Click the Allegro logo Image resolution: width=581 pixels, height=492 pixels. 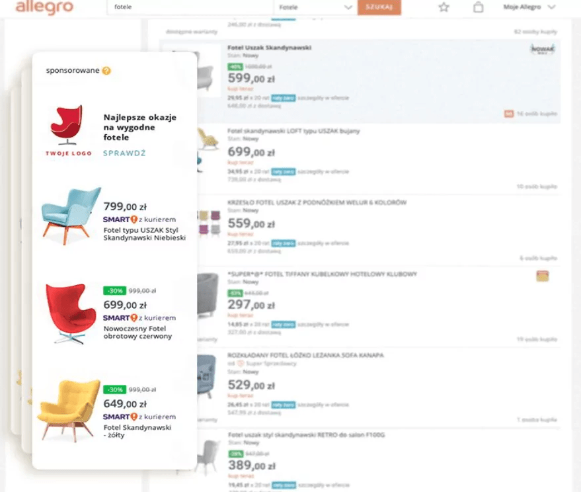(44, 8)
